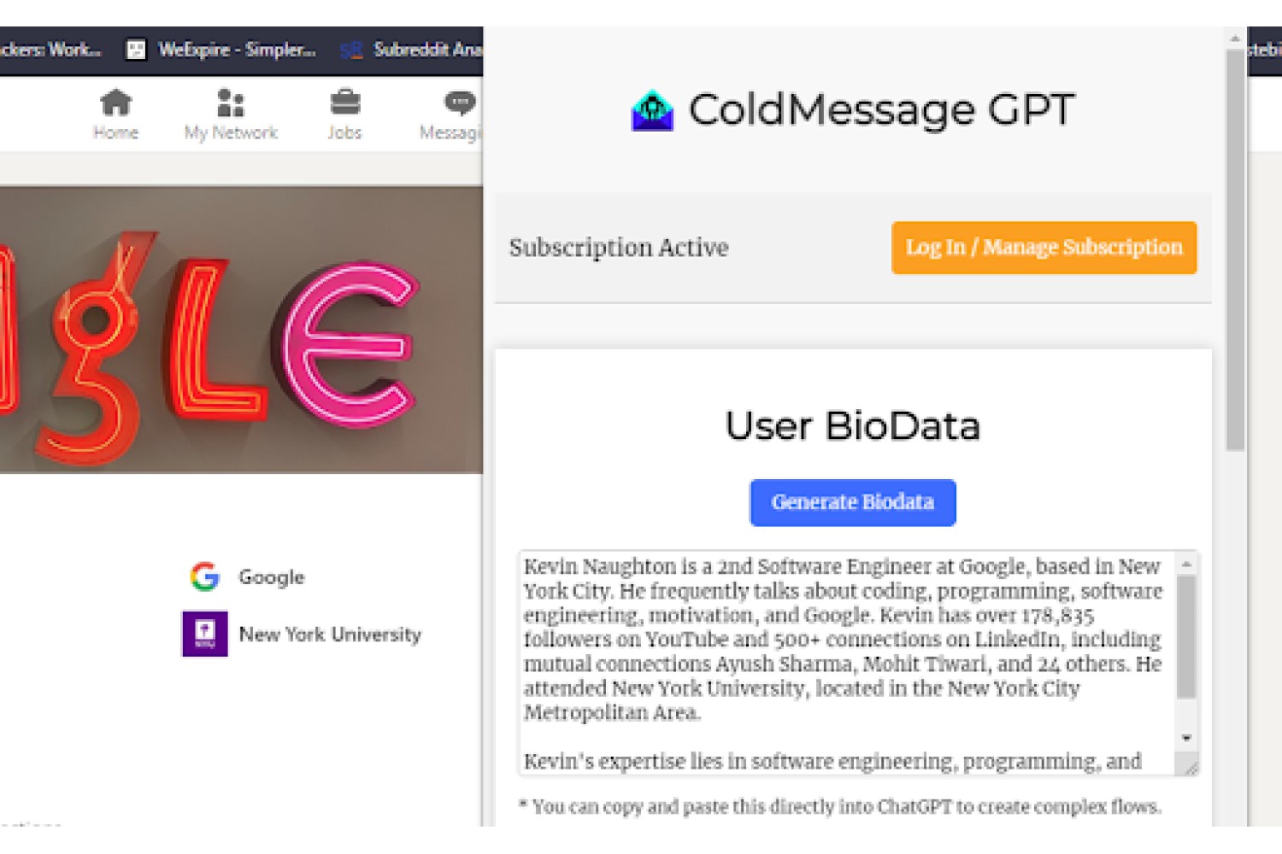Click the Google logo icon
Viewport: 1282px width, 854px height.
point(205,576)
